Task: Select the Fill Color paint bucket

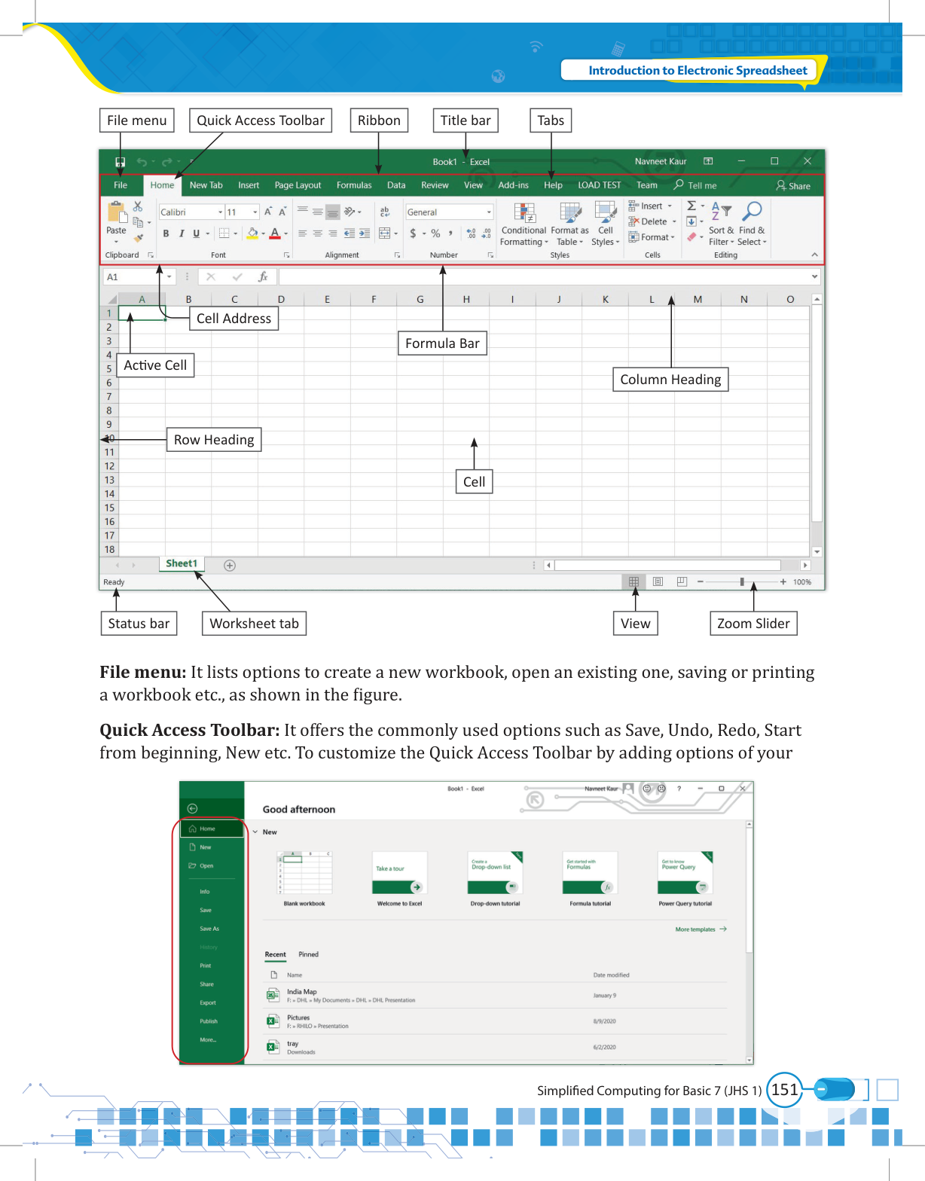Action: pyautogui.click(x=253, y=233)
